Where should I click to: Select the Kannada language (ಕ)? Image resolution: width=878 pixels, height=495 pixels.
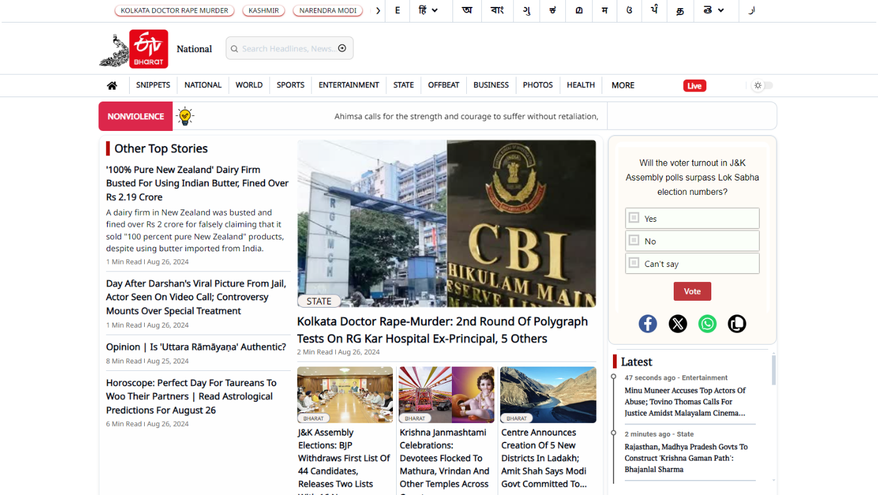click(552, 11)
